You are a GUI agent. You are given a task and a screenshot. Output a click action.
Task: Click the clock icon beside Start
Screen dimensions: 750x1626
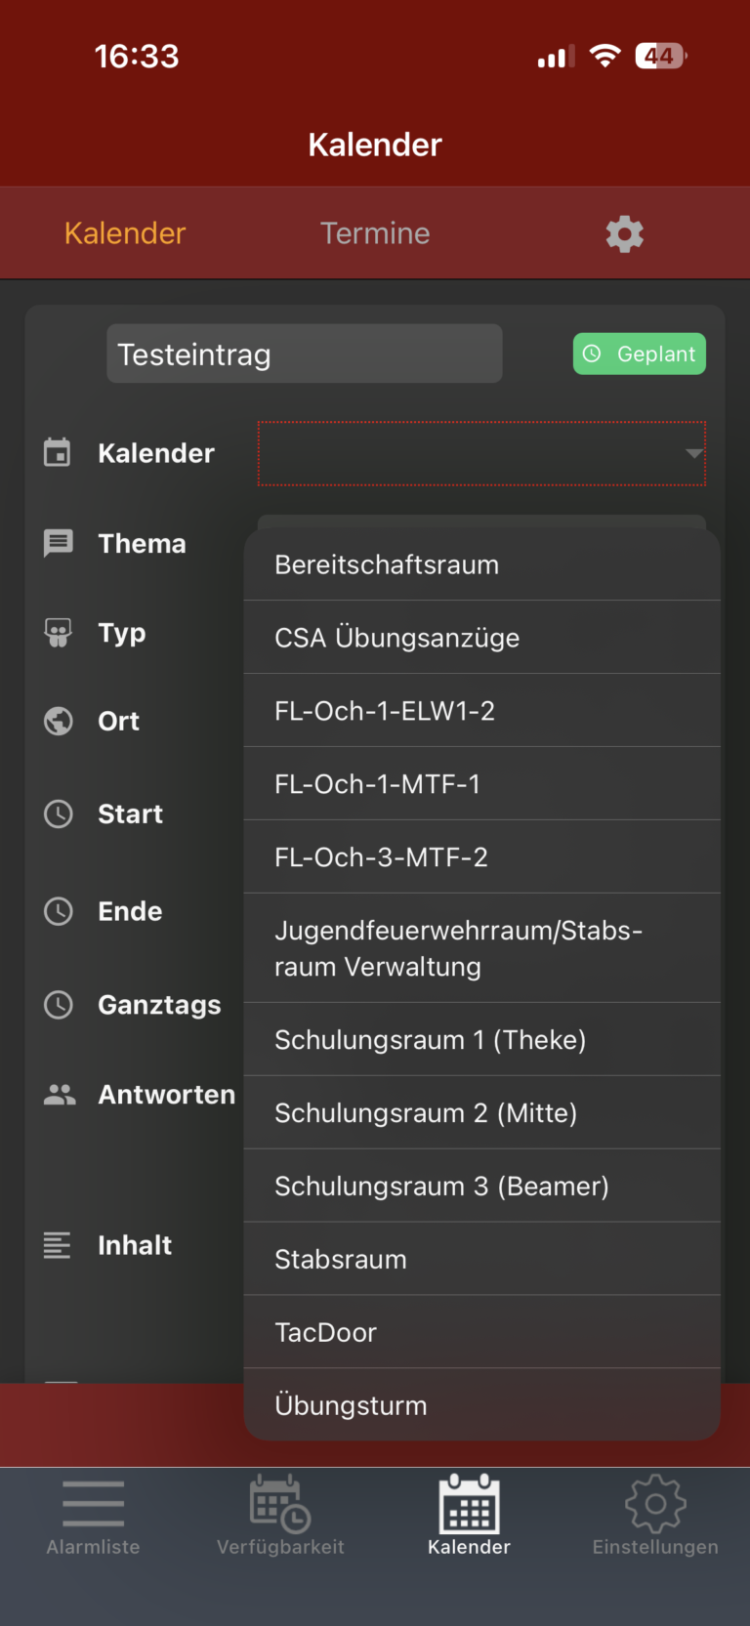pyautogui.click(x=59, y=813)
